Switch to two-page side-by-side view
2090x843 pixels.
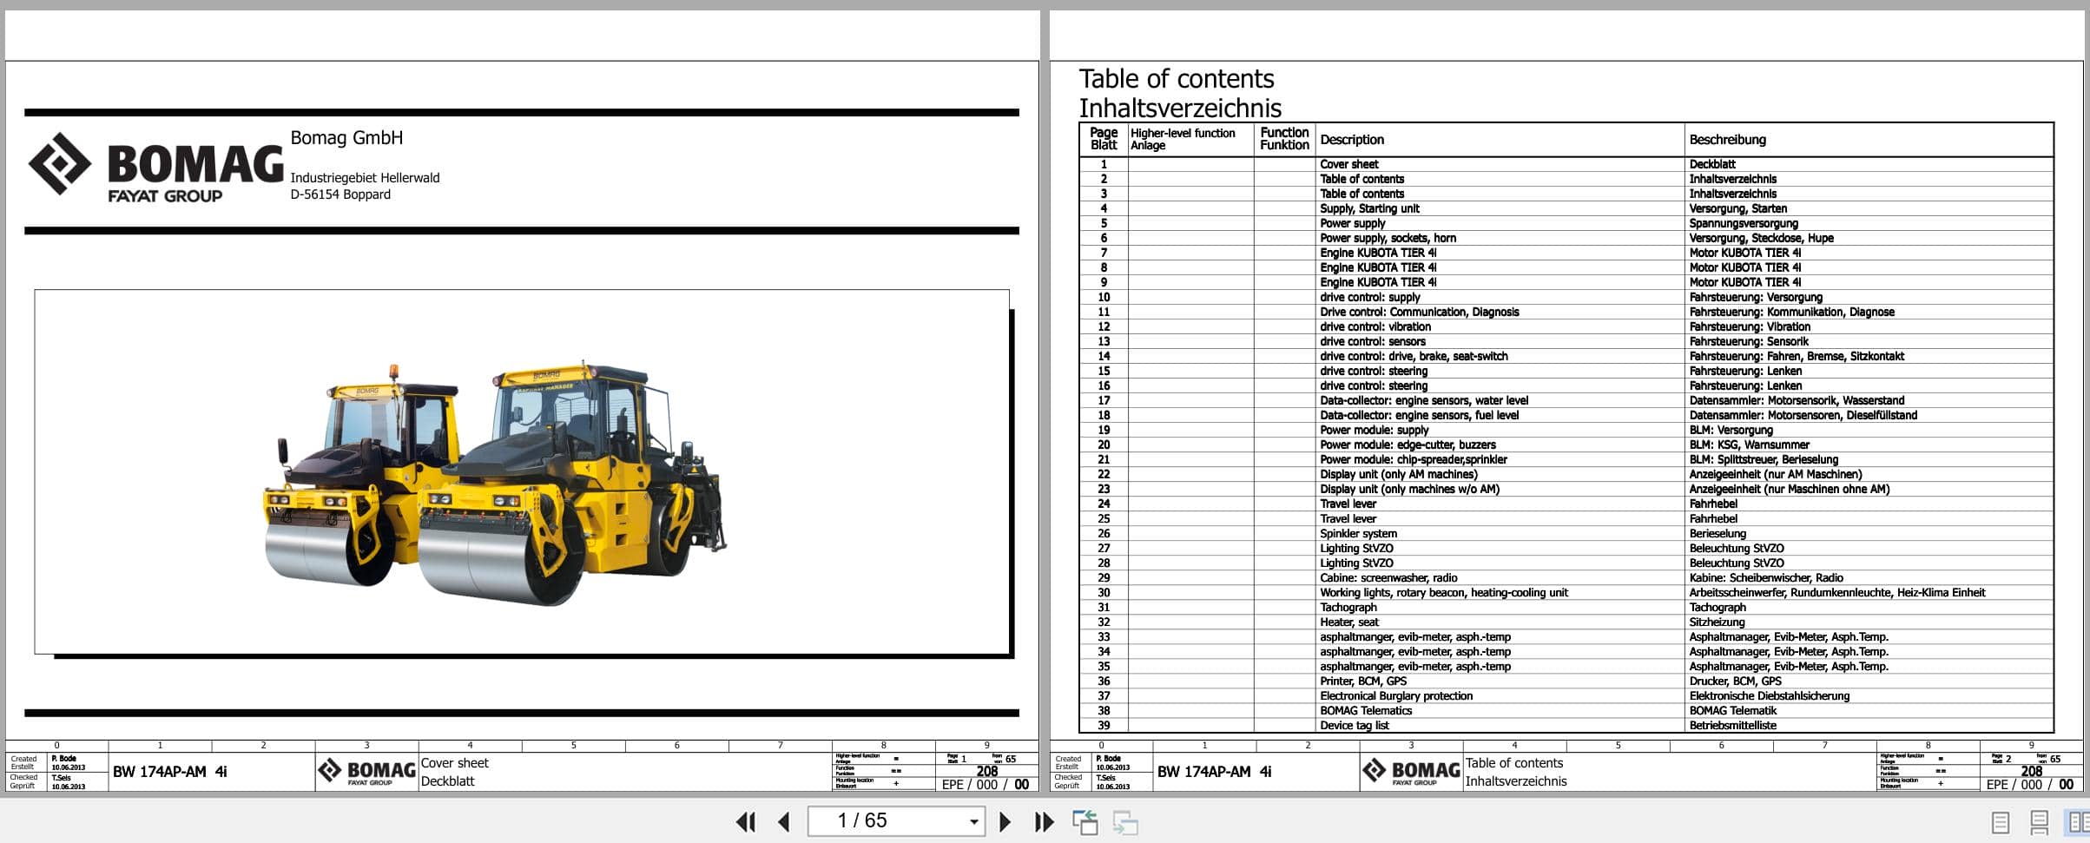[2079, 822]
